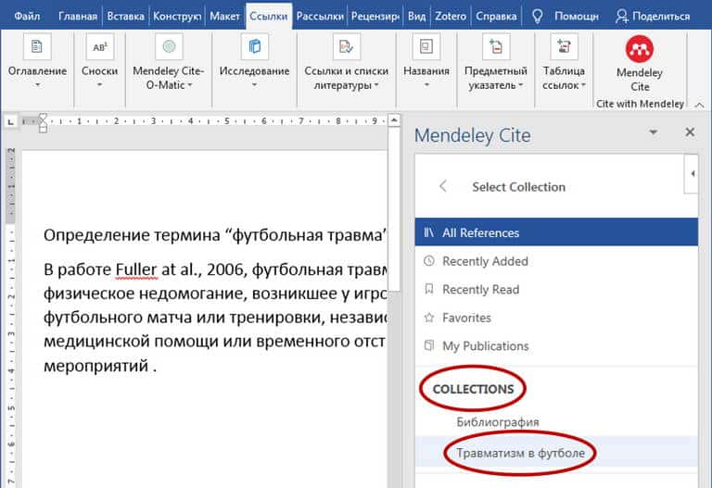
Task: Switch to the Главная tab
Action: coord(78,17)
